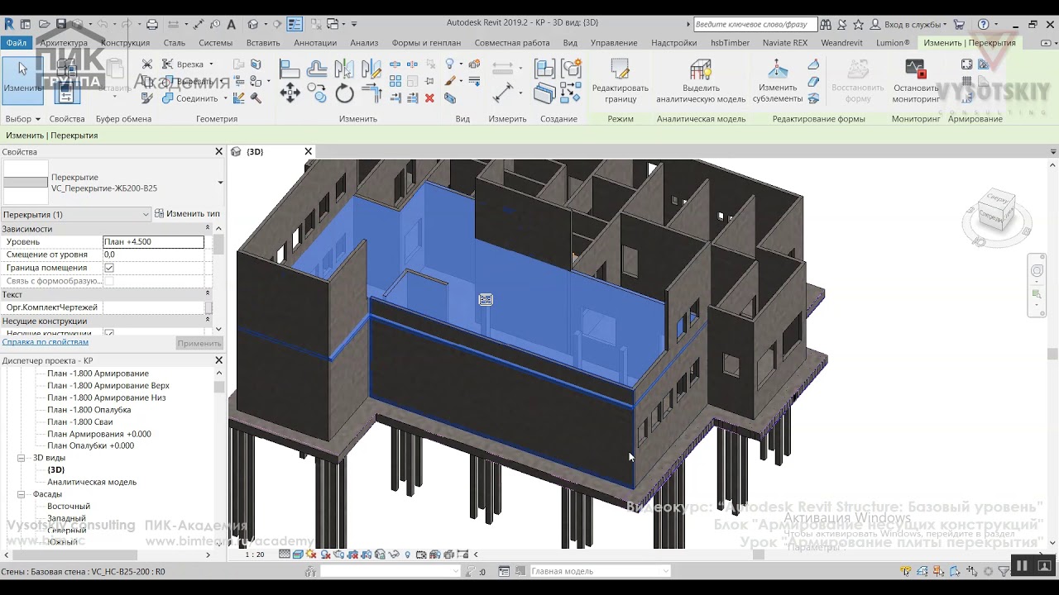
Task: Switch to the Сталь ribbon tab
Action: (175, 42)
